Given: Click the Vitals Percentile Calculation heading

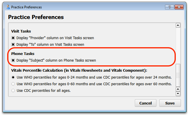Looking at the screenshot, I should click(79, 70).
